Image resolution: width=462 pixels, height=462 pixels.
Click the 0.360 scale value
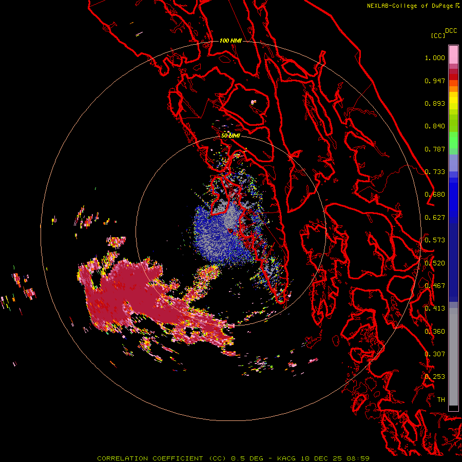pos(435,332)
